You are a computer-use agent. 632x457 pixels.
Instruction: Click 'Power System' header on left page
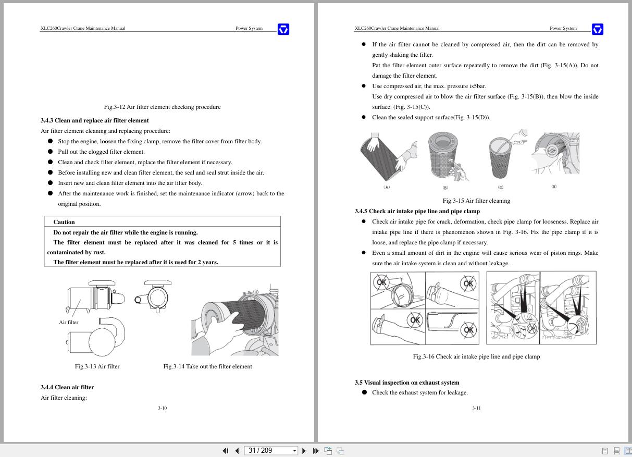point(249,28)
